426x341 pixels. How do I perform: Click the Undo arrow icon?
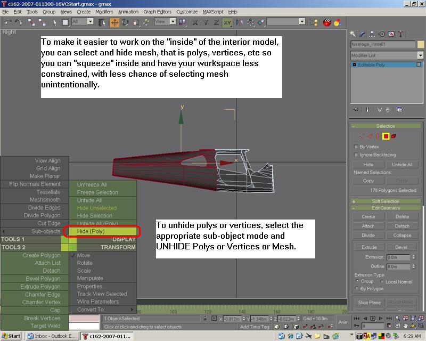tap(9, 22)
